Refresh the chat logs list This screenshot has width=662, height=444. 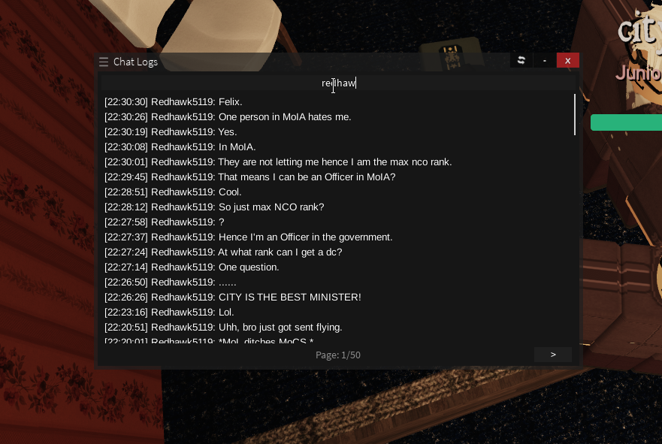[x=521, y=60]
